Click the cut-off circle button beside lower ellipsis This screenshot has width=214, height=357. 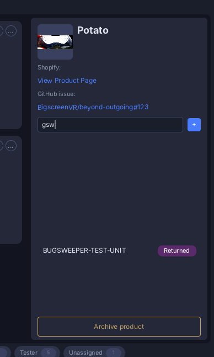[x=1, y=146]
